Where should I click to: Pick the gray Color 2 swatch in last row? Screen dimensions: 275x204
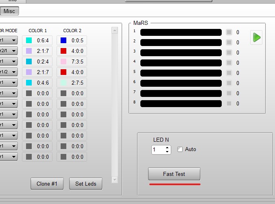point(63,157)
